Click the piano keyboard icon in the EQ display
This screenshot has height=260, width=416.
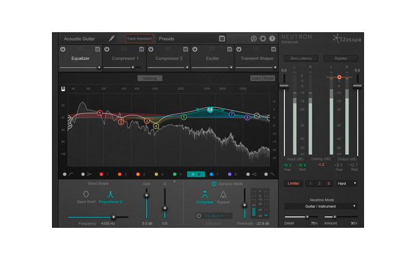tap(63, 88)
